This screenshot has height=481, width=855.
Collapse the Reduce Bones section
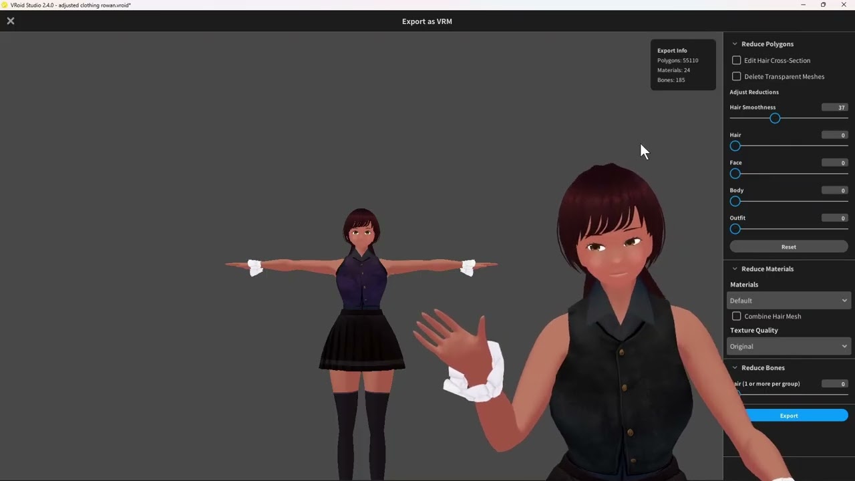[x=735, y=367]
